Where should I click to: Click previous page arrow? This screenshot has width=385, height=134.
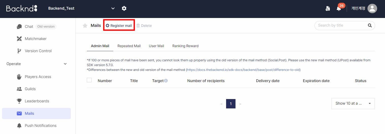pyautogui.click(x=222, y=104)
